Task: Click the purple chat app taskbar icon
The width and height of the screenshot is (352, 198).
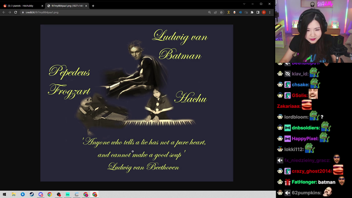Action: click(x=41, y=194)
